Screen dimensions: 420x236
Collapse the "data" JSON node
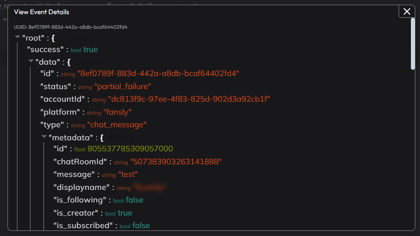(31, 61)
